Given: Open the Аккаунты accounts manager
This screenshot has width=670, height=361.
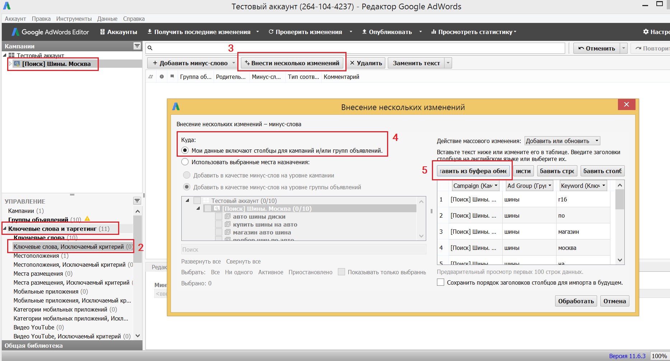Looking at the screenshot, I should coord(118,32).
